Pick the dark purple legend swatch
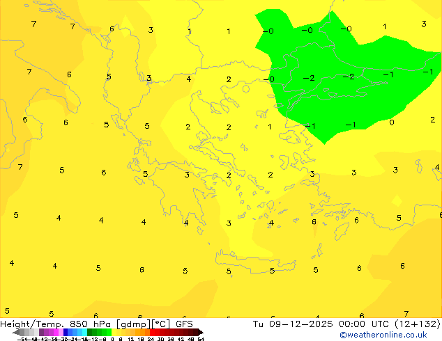The width and height of the screenshot is (442, 341). (x=41, y=332)
